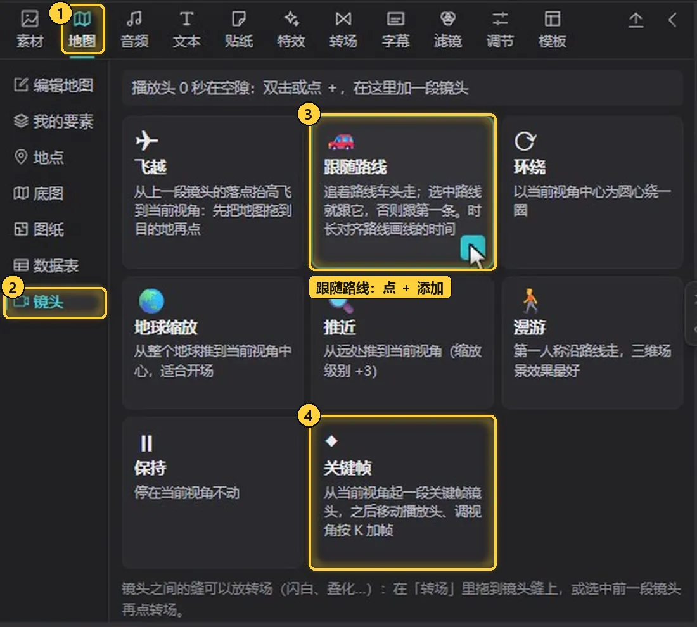Click the circular arrow icon on 环绕 card
This screenshot has height=627, width=697.
(x=525, y=141)
